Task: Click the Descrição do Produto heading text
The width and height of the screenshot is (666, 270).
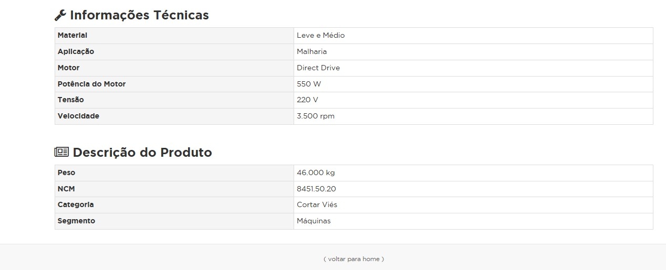Action: tap(142, 153)
